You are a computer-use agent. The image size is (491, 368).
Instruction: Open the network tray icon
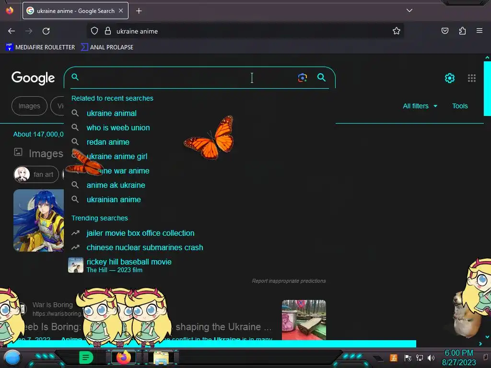coord(419,357)
